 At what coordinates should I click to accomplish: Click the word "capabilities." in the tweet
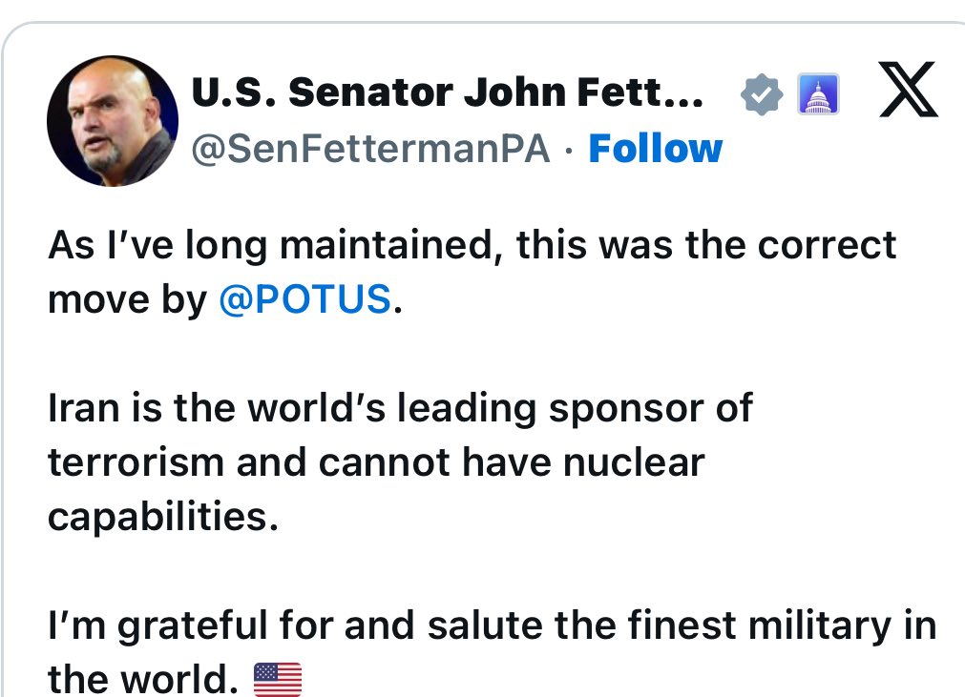click(162, 517)
